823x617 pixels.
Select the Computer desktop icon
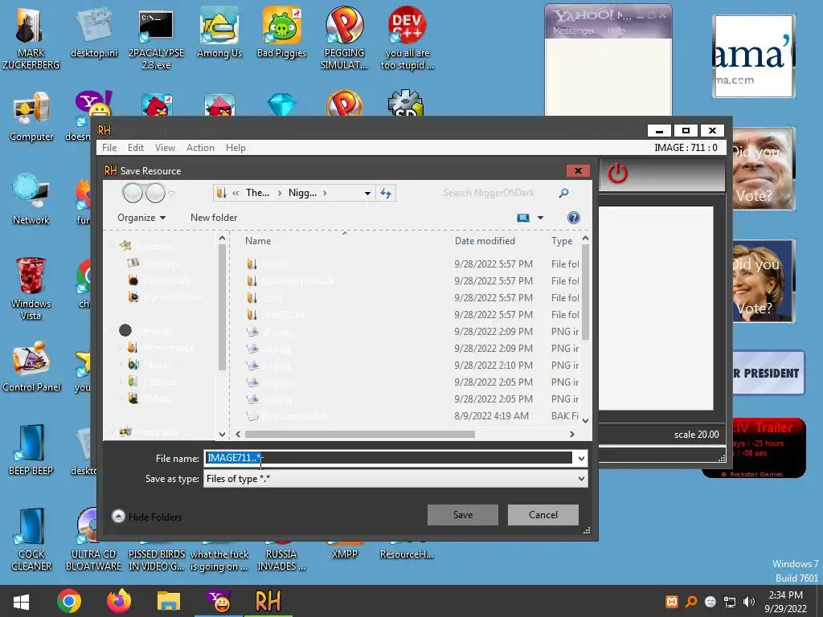[31, 116]
